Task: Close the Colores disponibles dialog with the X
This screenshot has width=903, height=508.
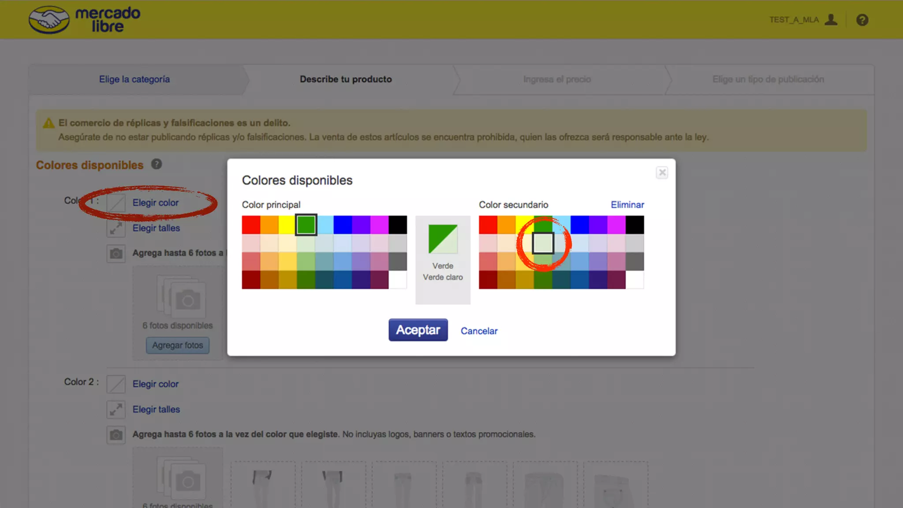Action: [661, 172]
